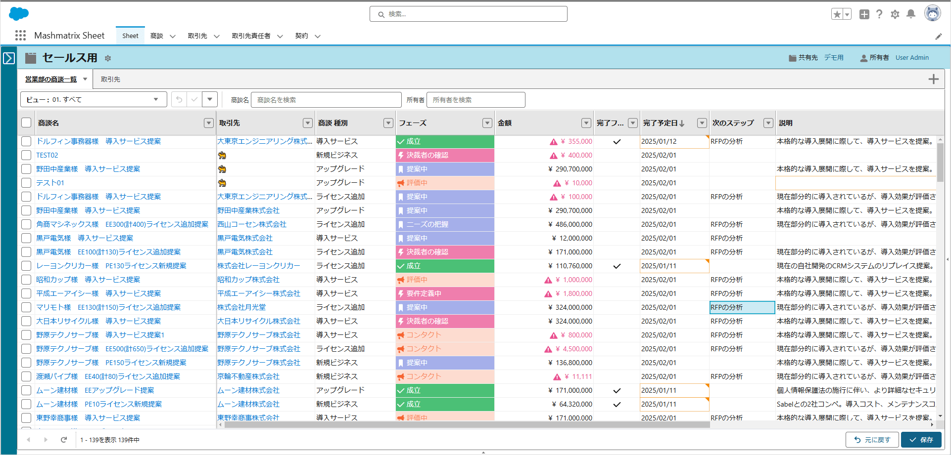The height and width of the screenshot is (455, 951).
Task: Click sort arrow on 完了予定日 header
Action: 682,123
